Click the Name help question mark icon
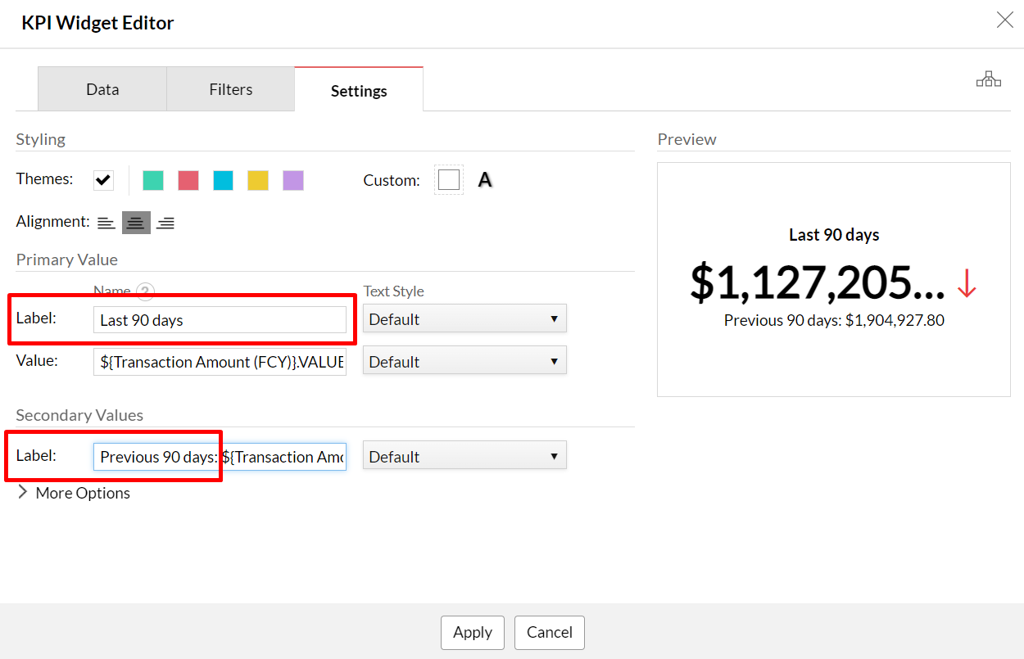The height and width of the screenshot is (659, 1024). 145,291
